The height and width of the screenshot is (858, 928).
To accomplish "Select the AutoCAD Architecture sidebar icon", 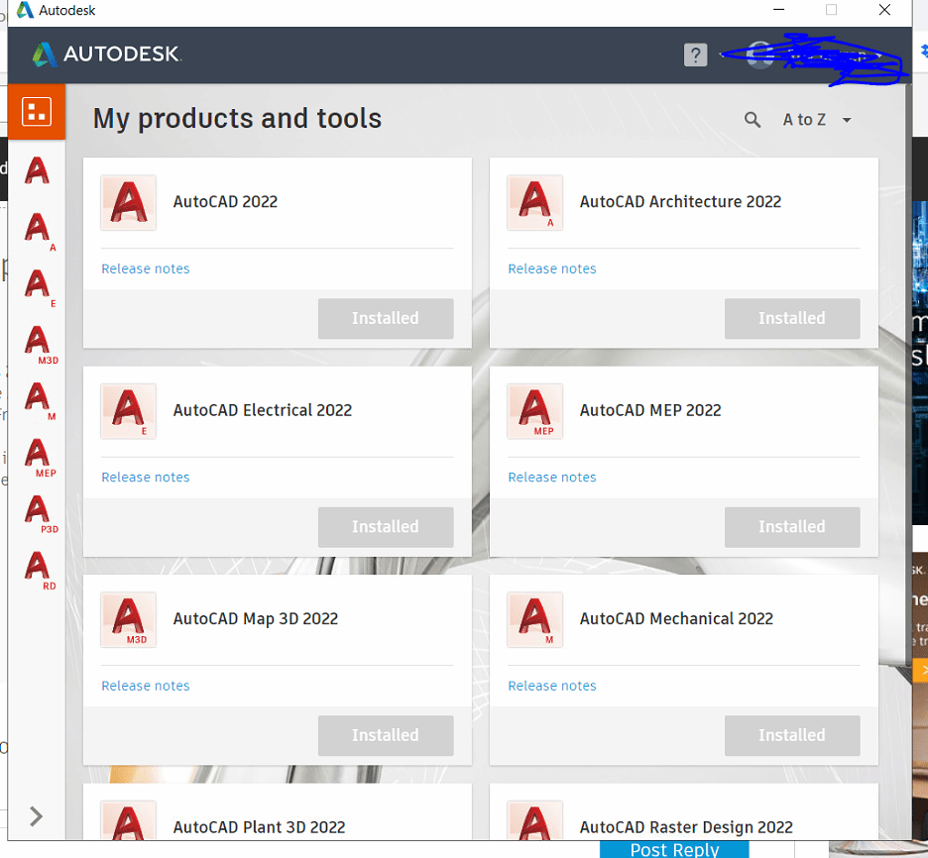I will (x=39, y=231).
